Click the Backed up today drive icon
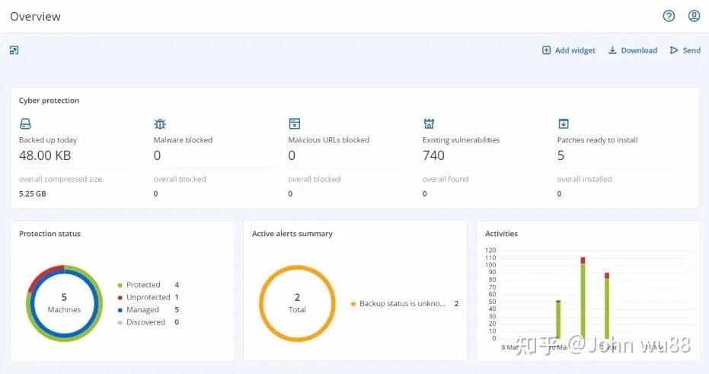 [25, 123]
